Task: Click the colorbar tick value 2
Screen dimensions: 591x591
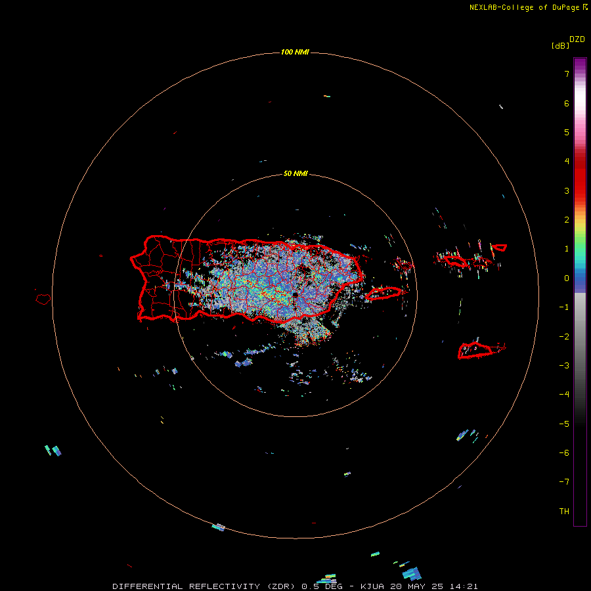Action: [566, 220]
